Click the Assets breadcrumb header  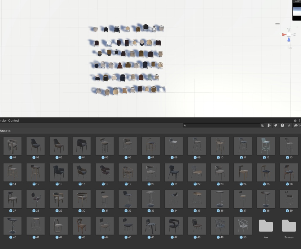(x=5, y=131)
